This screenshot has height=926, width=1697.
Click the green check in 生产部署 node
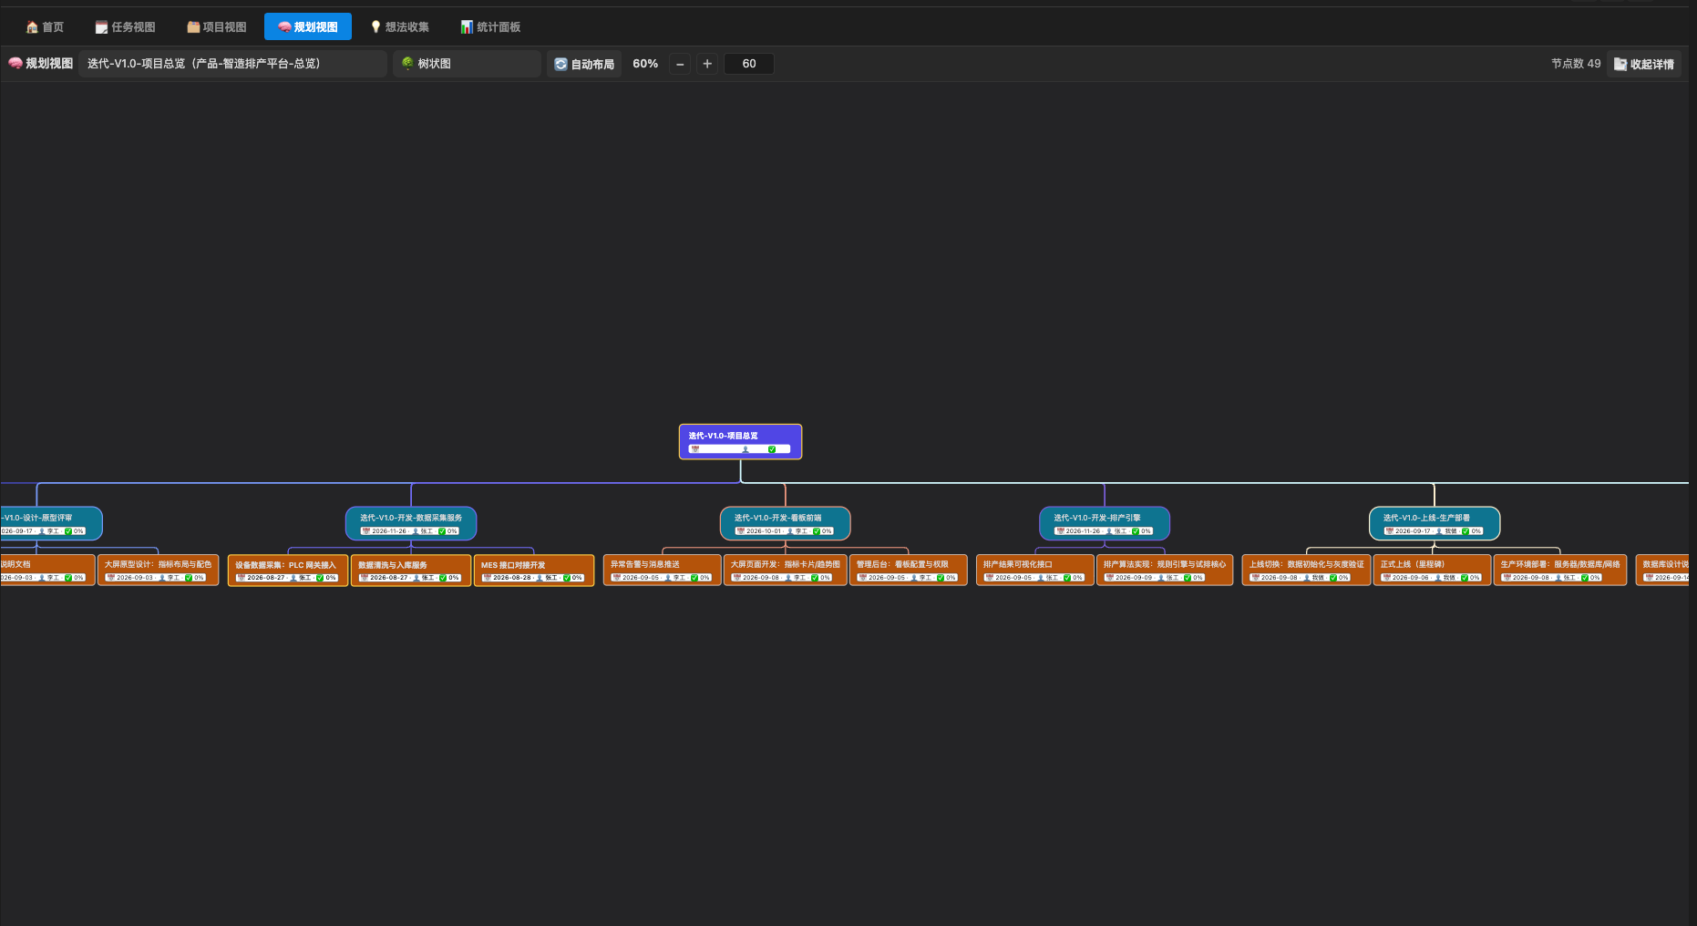tap(1466, 531)
